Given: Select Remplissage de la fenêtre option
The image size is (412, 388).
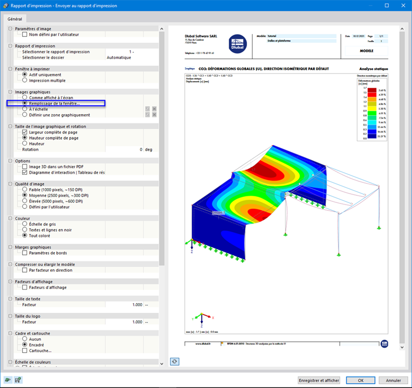Looking at the screenshot, I should [25, 103].
